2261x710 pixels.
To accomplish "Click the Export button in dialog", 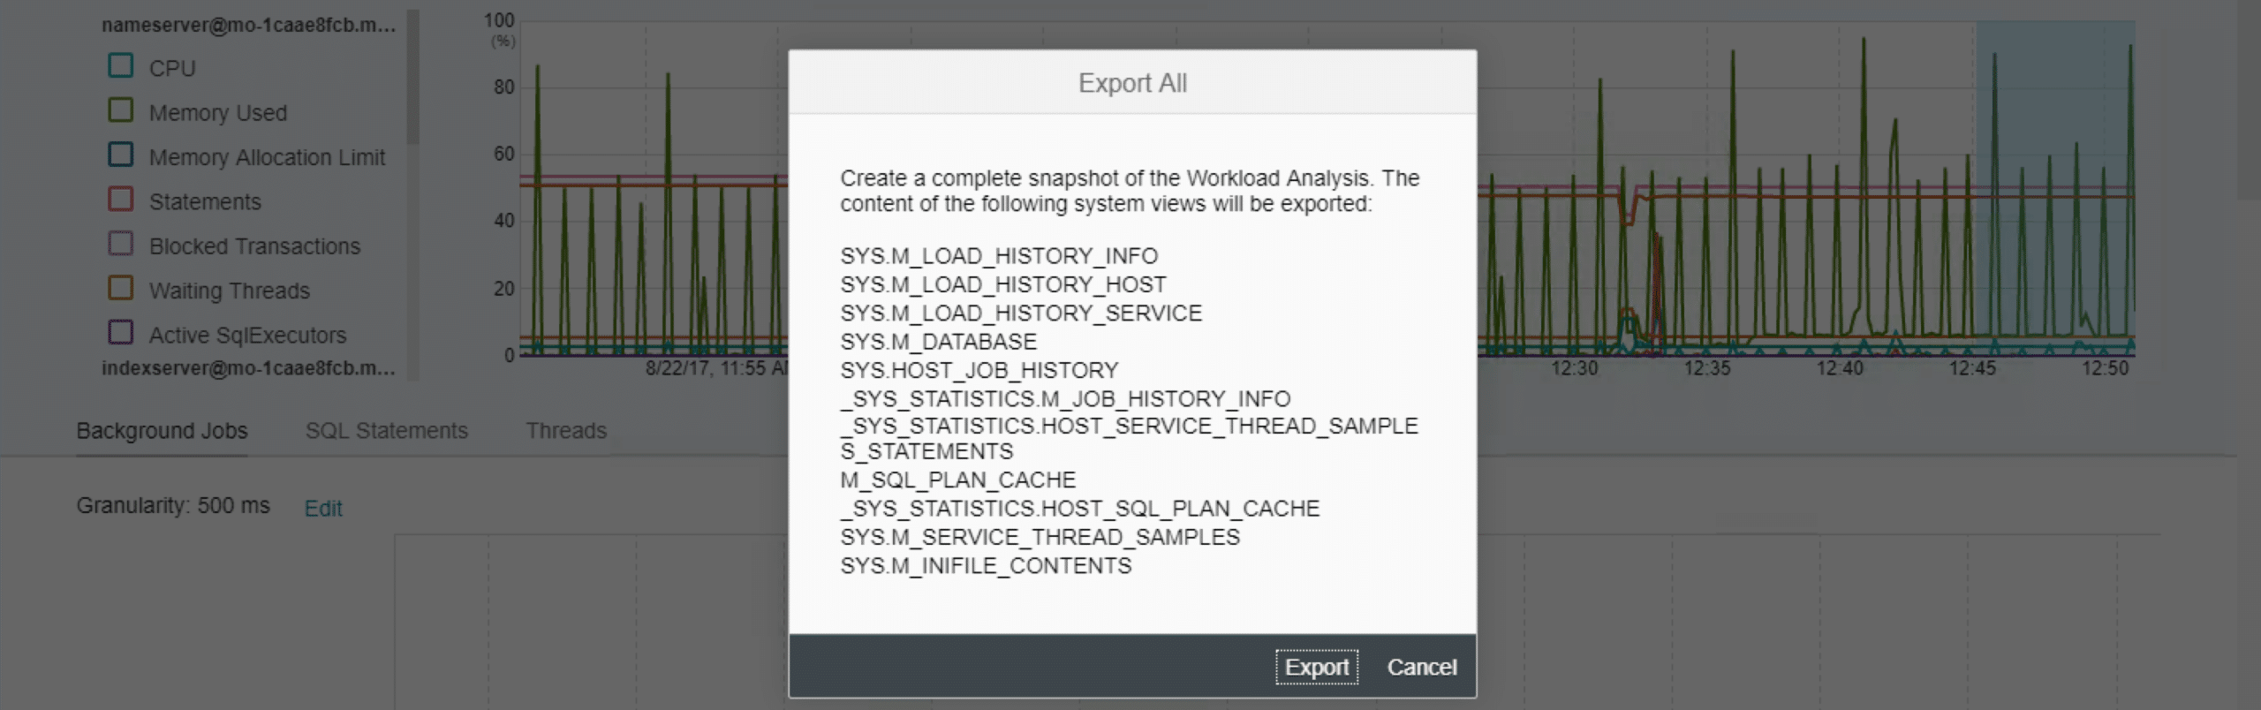I will 1316,668.
